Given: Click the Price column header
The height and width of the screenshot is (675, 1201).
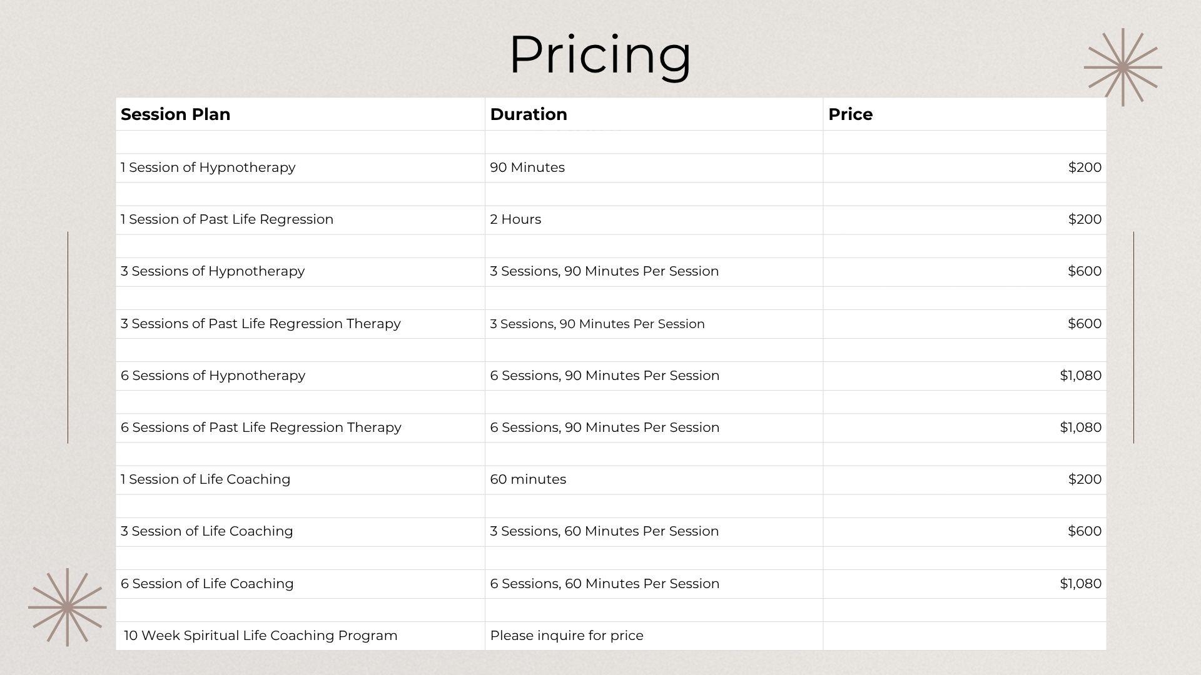Looking at the screenshot, I should [x=965, y=114].
